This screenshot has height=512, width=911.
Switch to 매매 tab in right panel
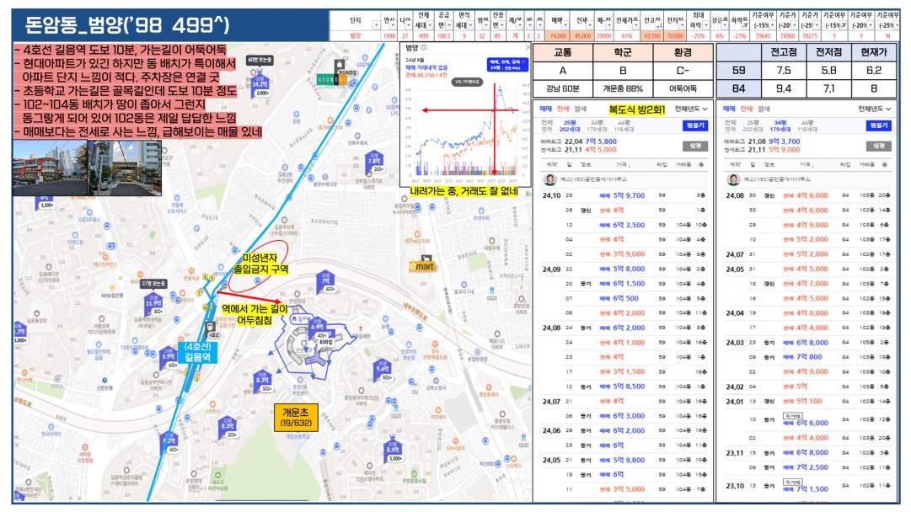click(x=730, y=109)
